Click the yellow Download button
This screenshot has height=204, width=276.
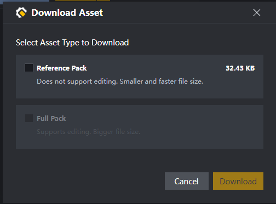238,181
